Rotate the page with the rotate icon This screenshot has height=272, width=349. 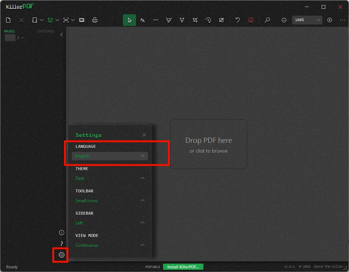(208, 20)
